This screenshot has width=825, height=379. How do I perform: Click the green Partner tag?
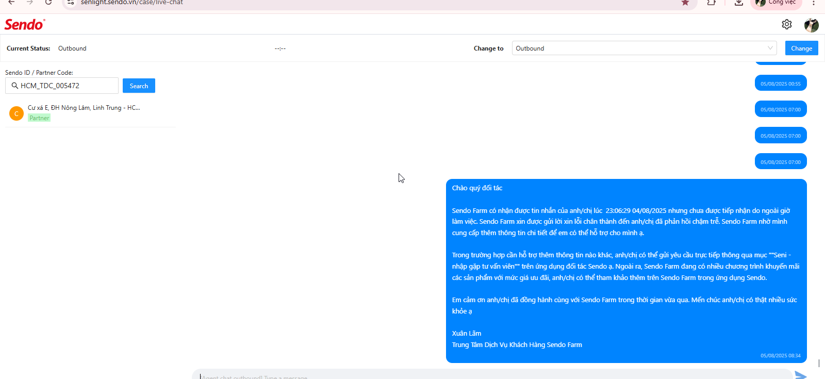(39, 118)
